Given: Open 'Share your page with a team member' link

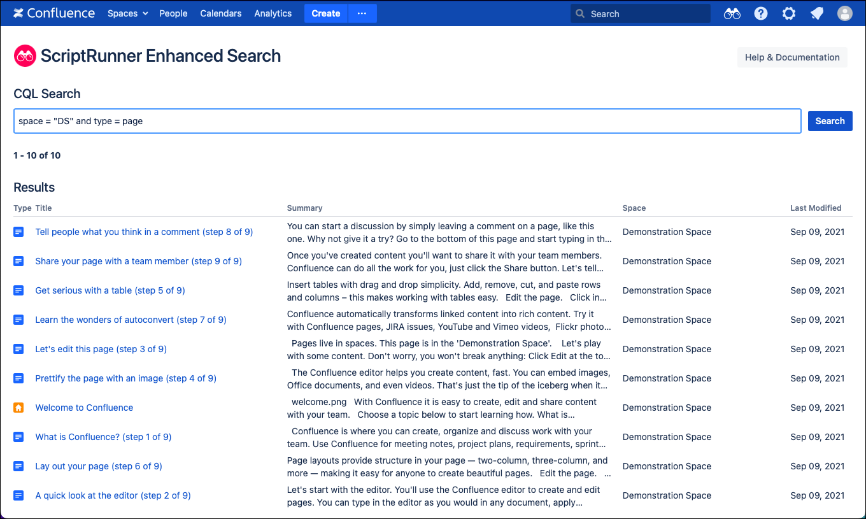Looking at the screenshot, I should tap(139, 261).
